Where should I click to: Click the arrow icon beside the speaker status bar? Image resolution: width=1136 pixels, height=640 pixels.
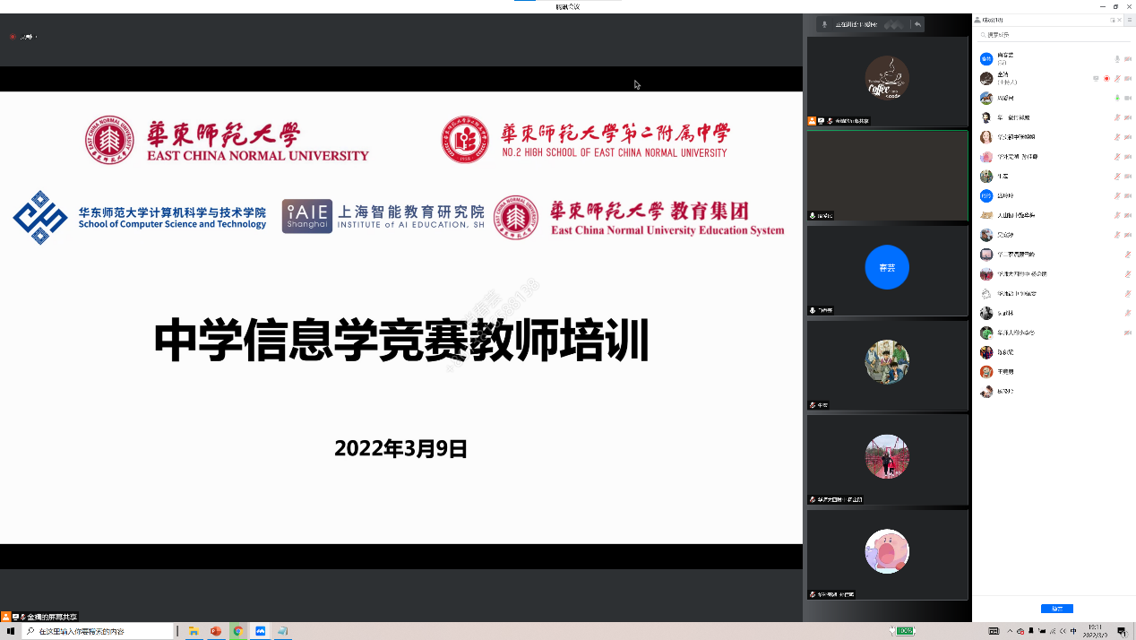tap(917, 24)
